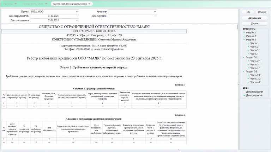This screenshot has width=271, height=152.
Task: Toggle the Часть 4/1 checkbox
Action: [248, 68]
